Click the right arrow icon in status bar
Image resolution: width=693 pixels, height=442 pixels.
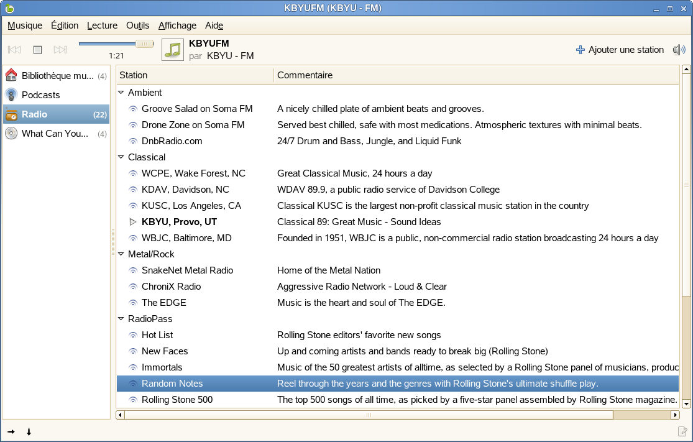click(11, 432)
